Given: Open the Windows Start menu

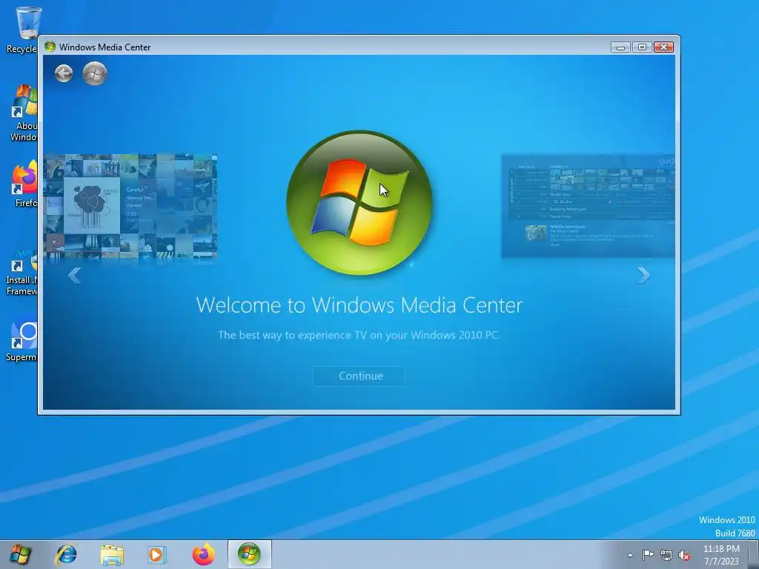Looking at the screenshot, I should [x=20, y=554].
